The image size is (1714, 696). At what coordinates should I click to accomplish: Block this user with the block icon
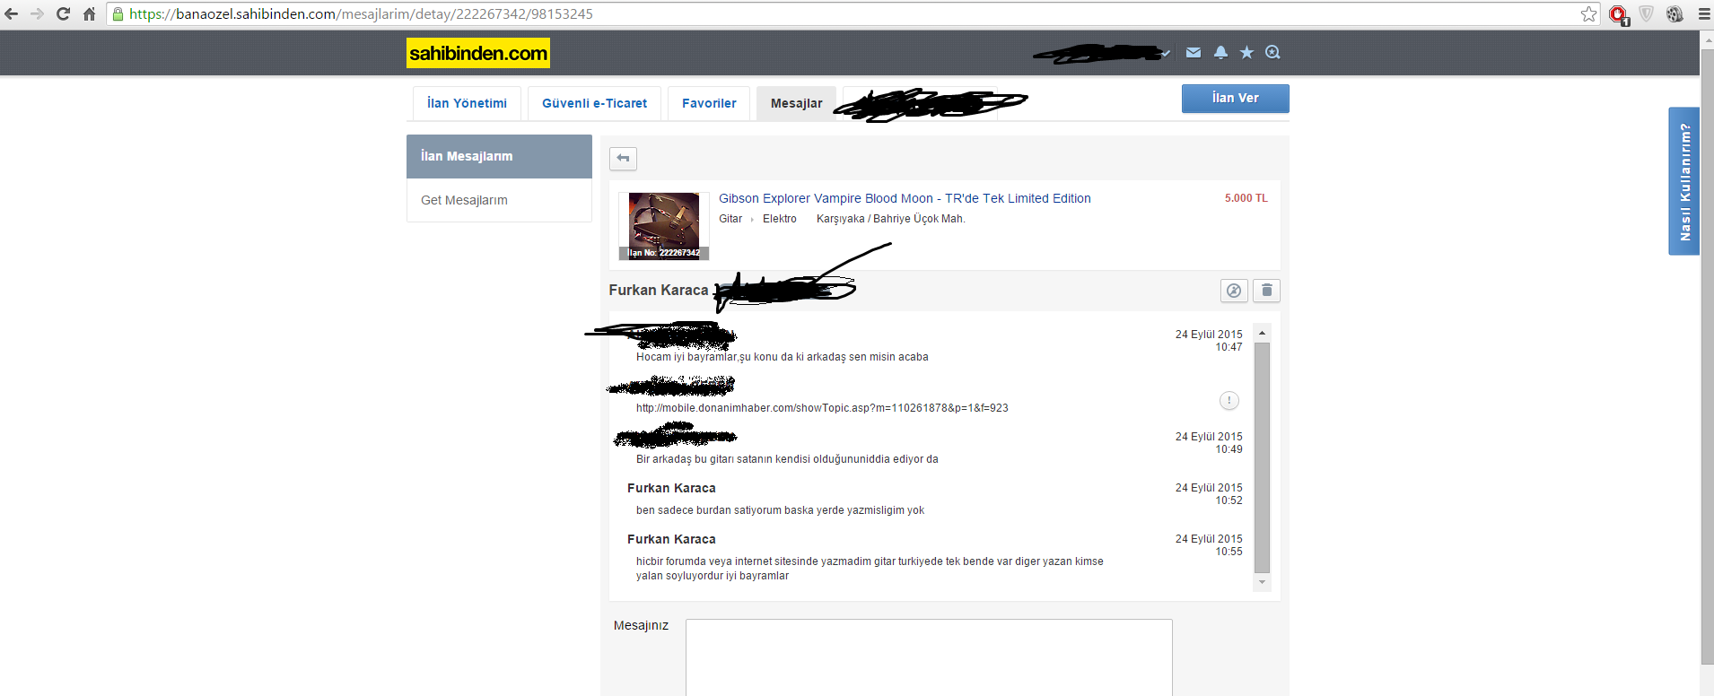(x=1234, y=291)
